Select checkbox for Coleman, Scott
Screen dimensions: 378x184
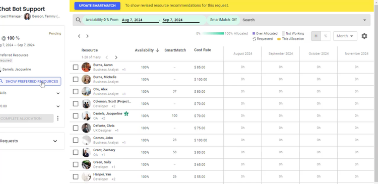(x=76, y=104)
